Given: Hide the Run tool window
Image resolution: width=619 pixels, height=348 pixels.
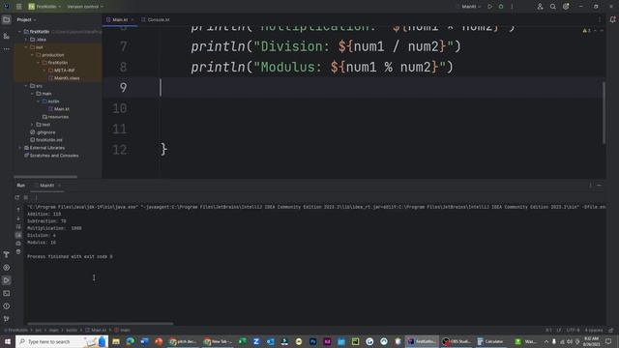Looking at the screenshot, I should tap(600, 185).
